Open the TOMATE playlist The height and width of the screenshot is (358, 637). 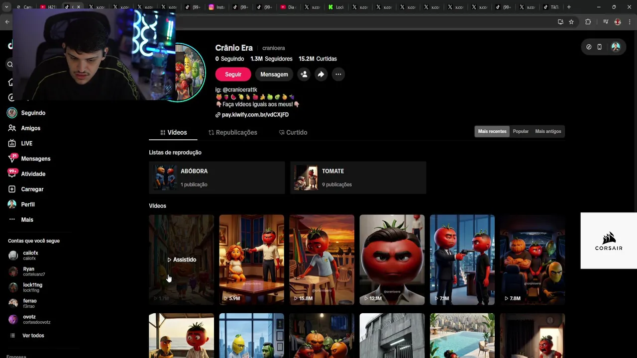click(x=358, y=178)
